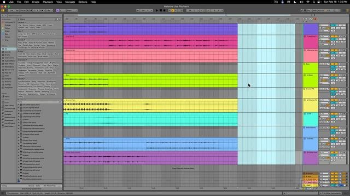Select the Samples category in browser sidebar
The image size is (350, 196).
tap(9, 78)
